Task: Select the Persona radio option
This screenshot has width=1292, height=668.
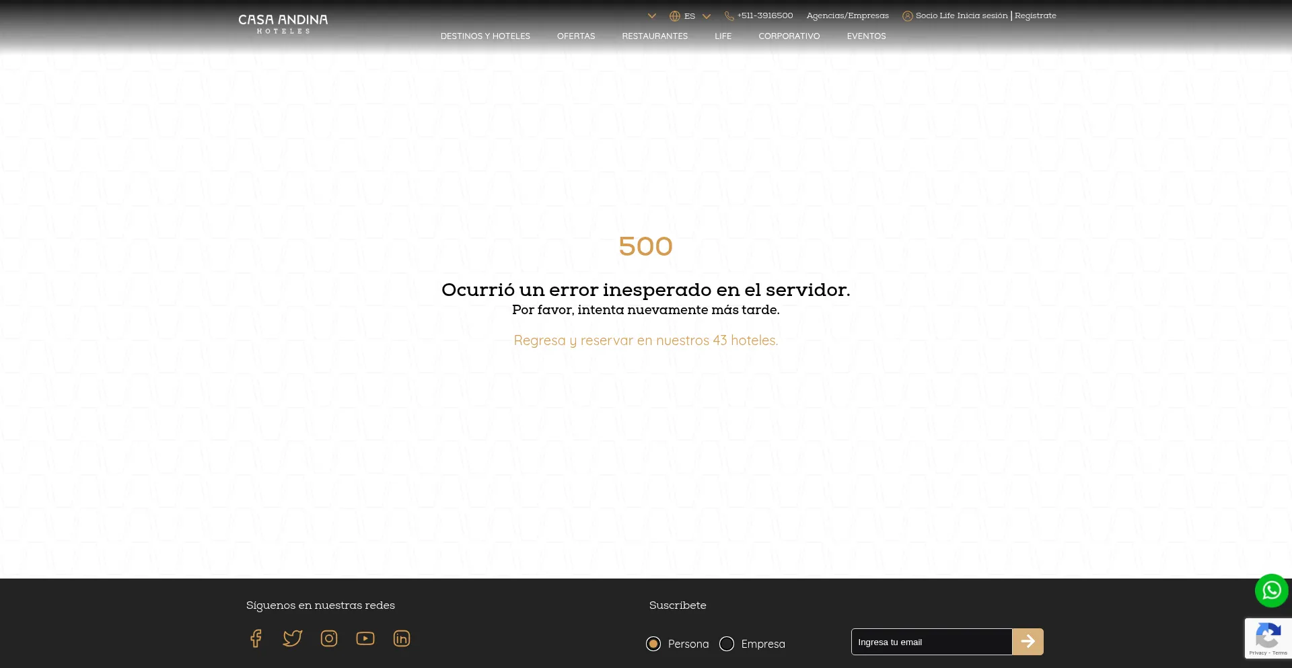Action: (x=653, y=644)
